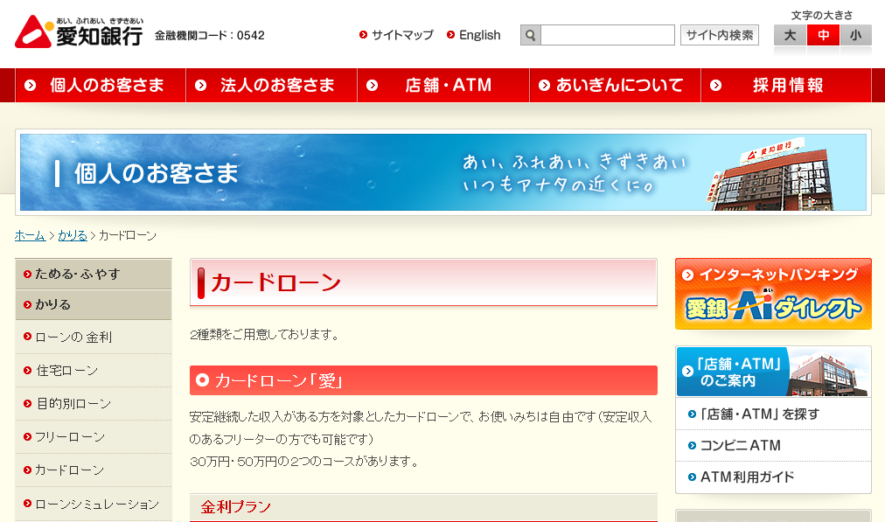
Task: Click the arrow icon in 法人のお客さま nav tab
Action: click(201, 85)
